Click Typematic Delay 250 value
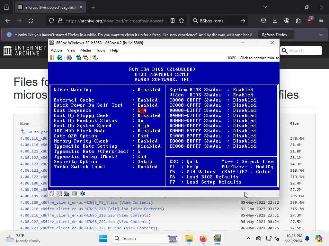329x246 pixels. coord(142,156)
